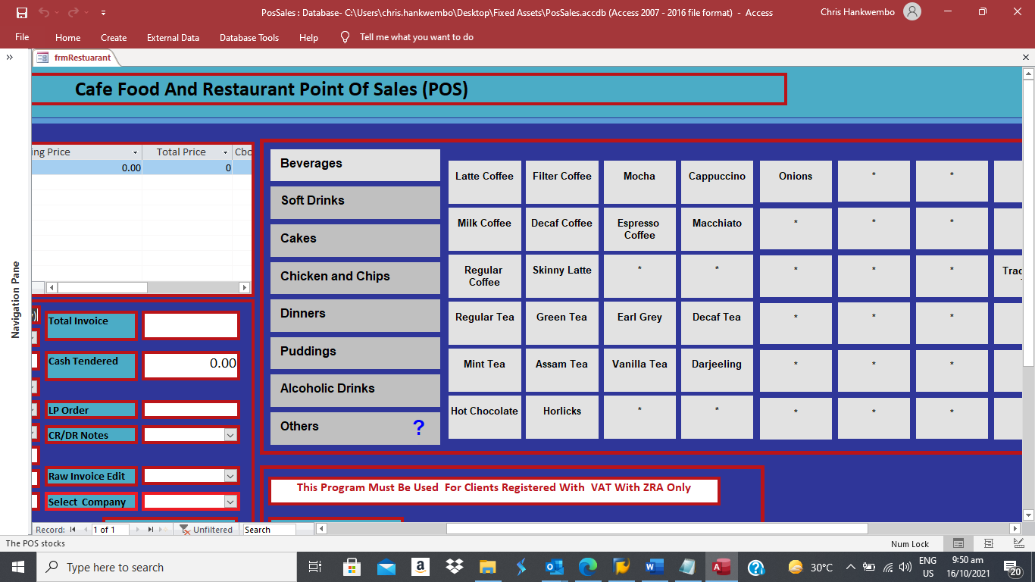This screenshot has height=582, width=1035.
Task: Click the Undo icon
Action: point(43,11)
